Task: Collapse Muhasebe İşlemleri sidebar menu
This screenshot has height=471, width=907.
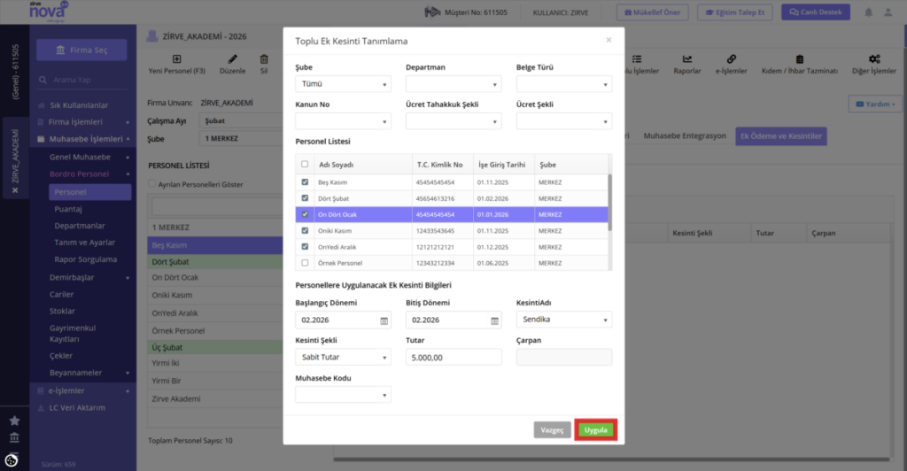Action: click(83, 139)
